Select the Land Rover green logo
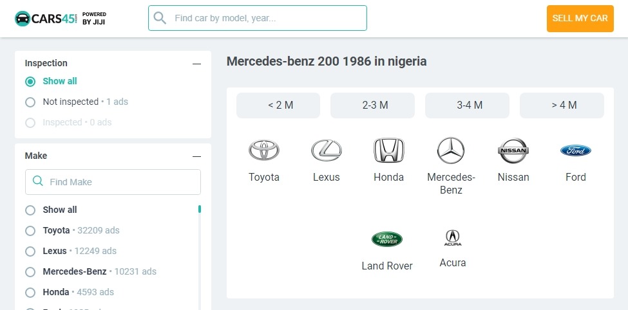Screen dimensions: 628x310 [387, 239]
